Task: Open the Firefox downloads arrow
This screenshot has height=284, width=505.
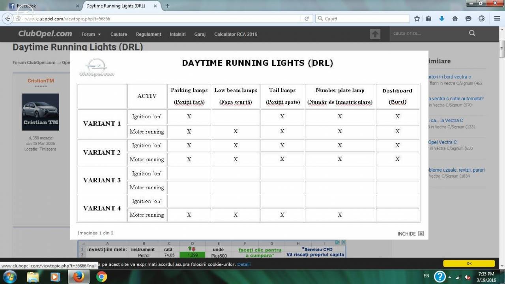Action: pos(441,19)
